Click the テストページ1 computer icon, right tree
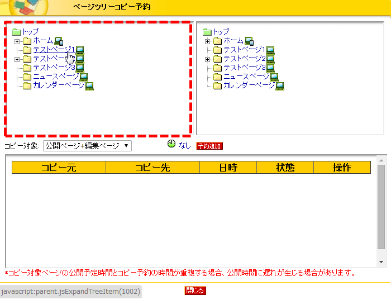Screen dimensions: 391x300 pyautogui.click(x=270, y=50)
